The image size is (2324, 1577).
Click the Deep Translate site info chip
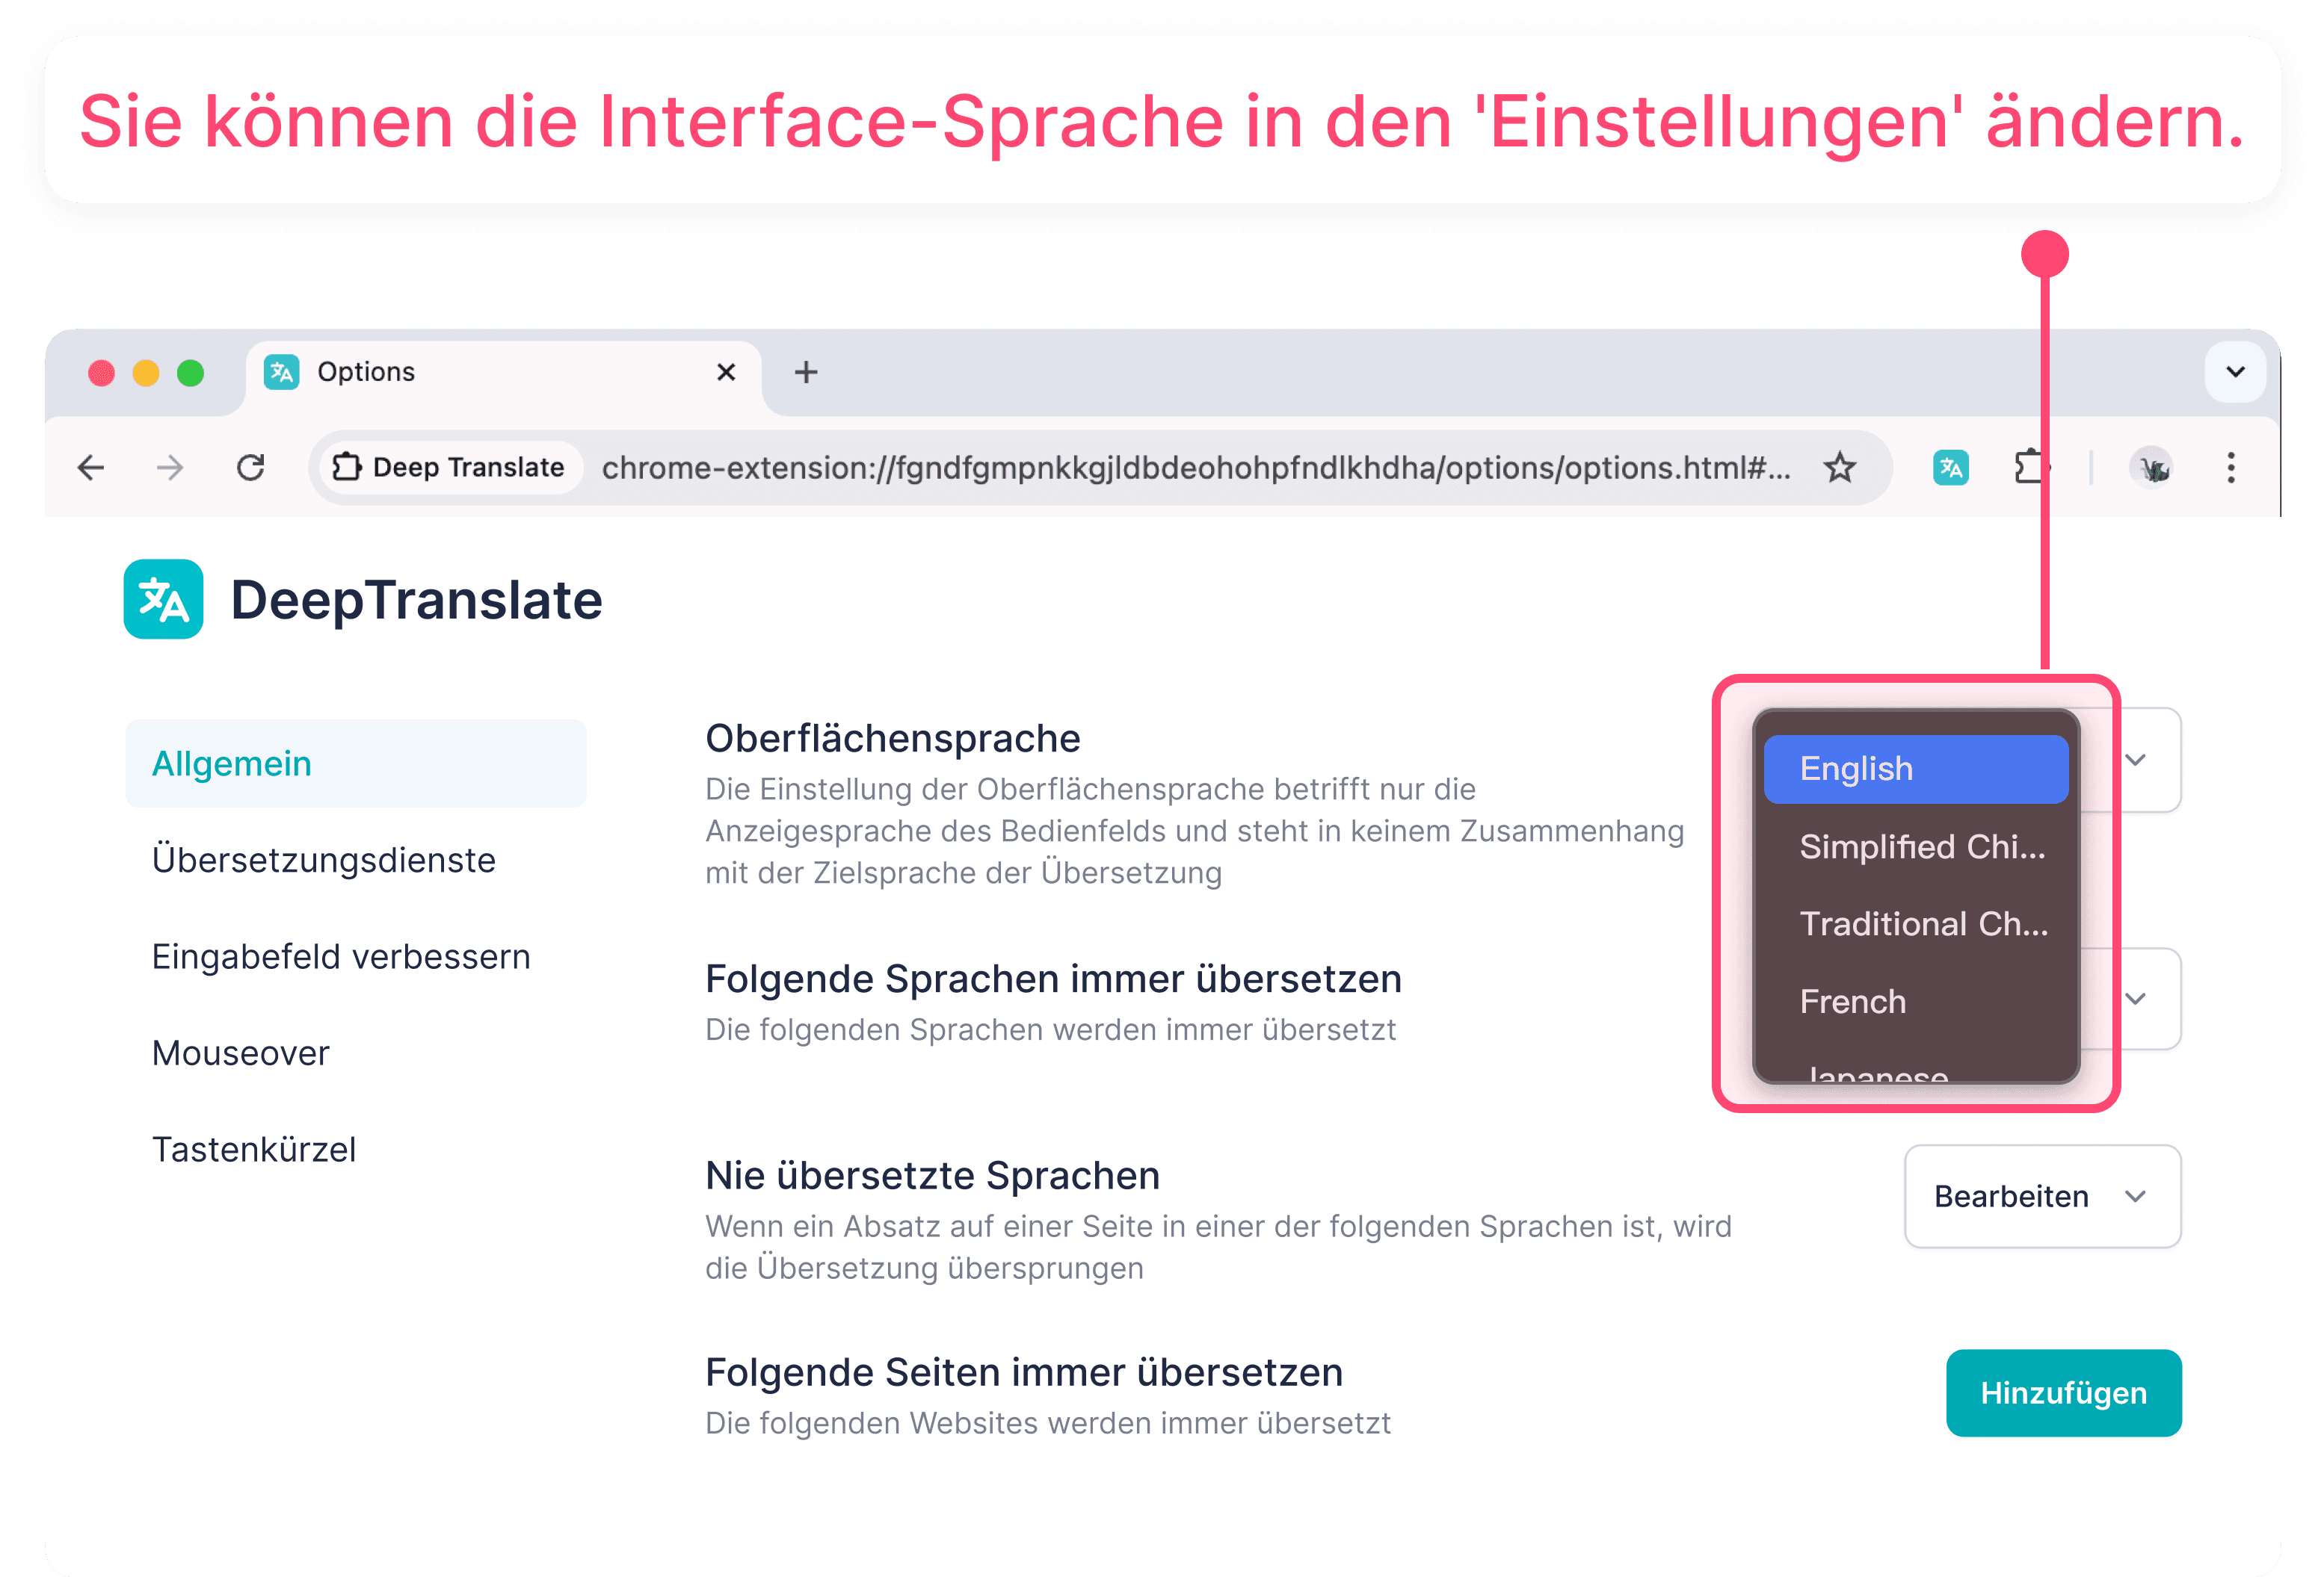click(449, 468)
